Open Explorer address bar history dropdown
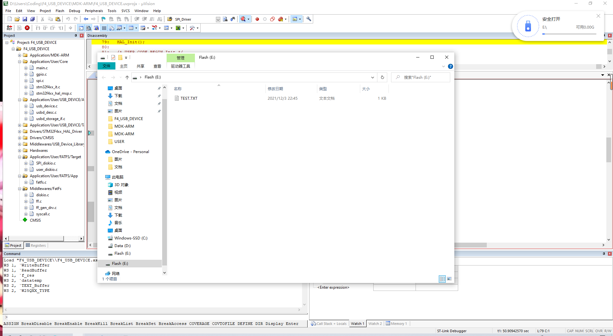 point(372,77)
